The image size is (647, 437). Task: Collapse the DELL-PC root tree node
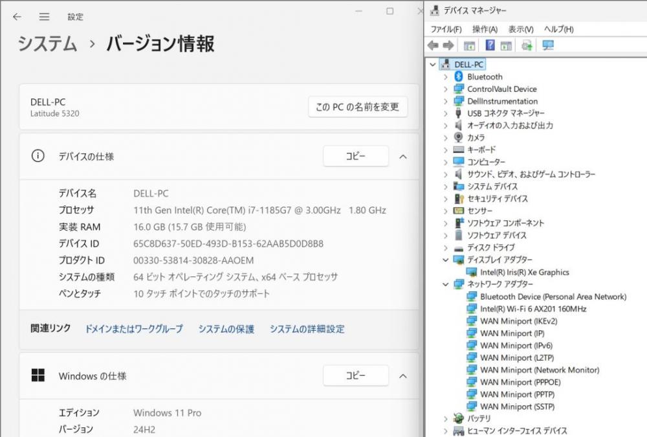[x=432, y=65]
